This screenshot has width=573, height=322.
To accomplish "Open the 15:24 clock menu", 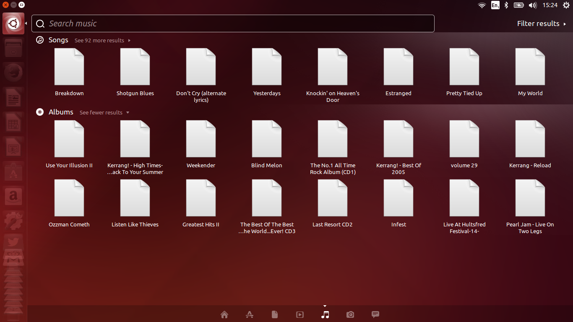I will click(550, 5).
